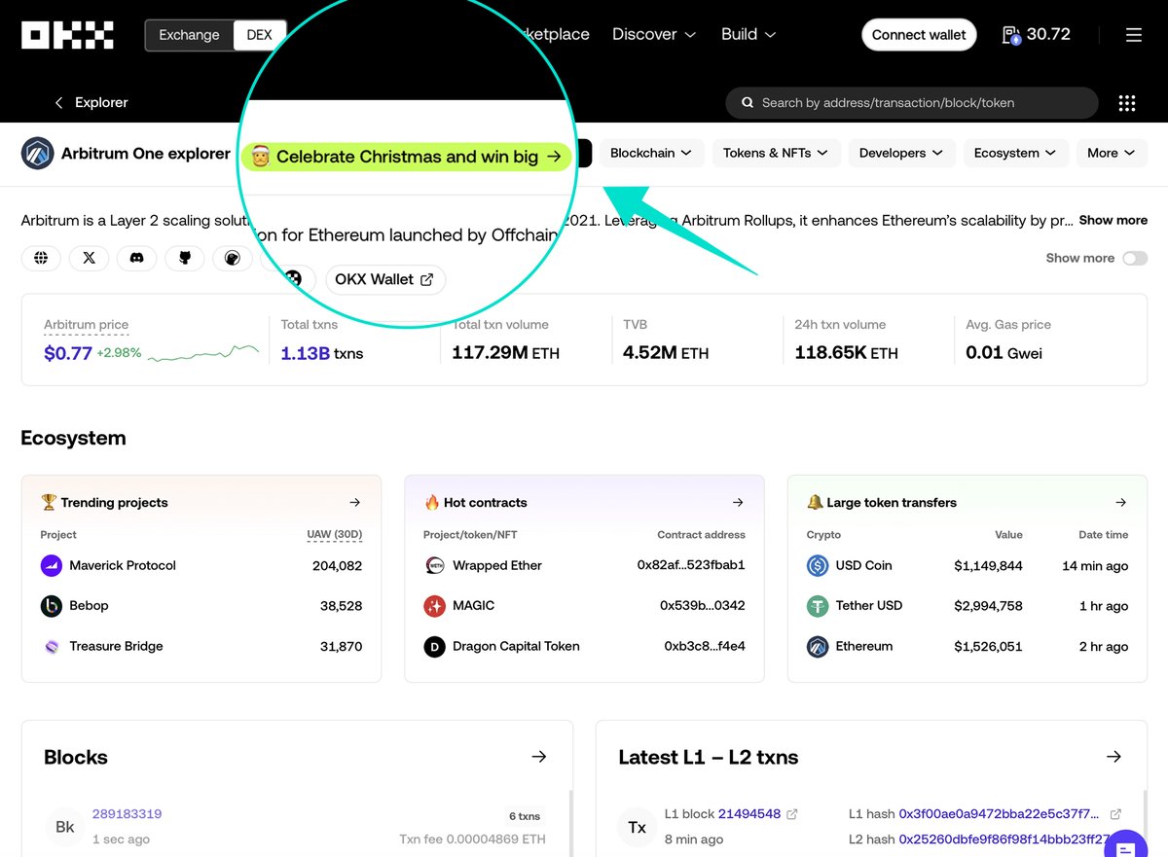
Task: Open the Tokens & NFTs menu
Action: pos(776,153)
